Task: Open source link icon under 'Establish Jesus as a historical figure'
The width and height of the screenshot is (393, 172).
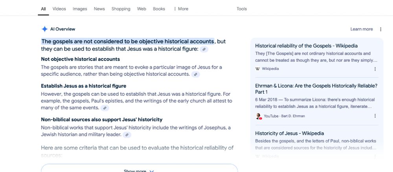Action: coord(105,108)
